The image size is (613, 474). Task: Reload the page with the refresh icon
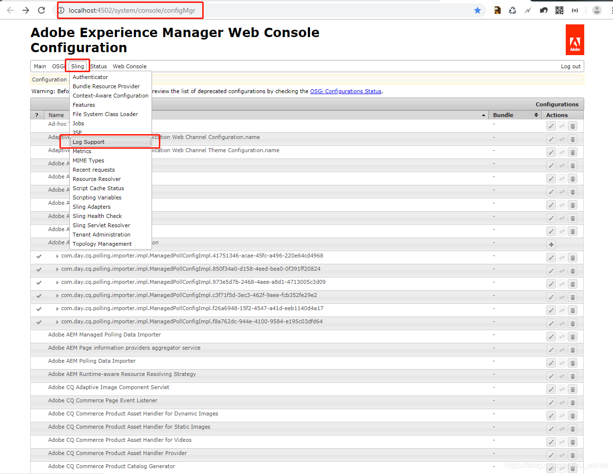click(x=41, y=10)
